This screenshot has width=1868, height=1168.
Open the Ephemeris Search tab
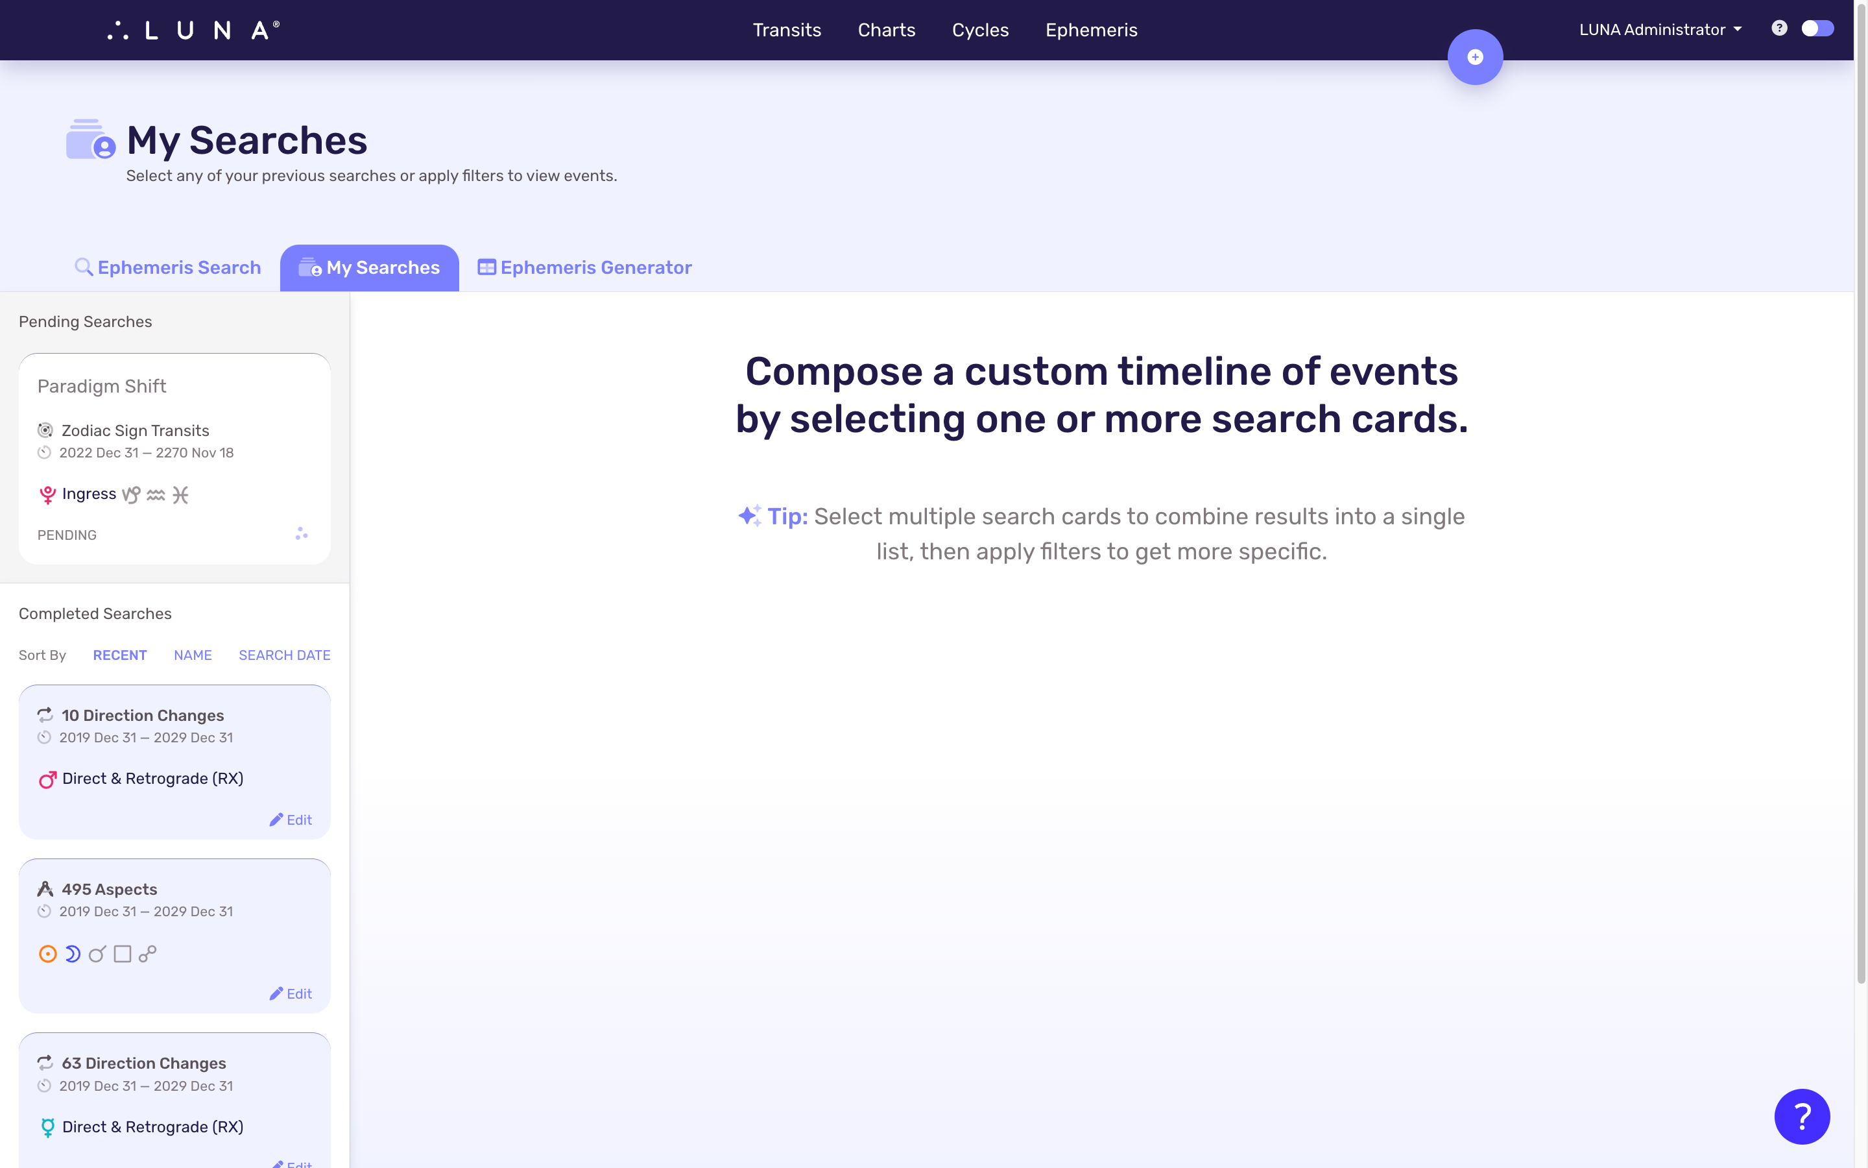[x=167, y=267]
